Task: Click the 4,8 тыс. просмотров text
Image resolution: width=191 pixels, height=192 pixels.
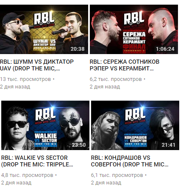Action: [x=27, y=175]
